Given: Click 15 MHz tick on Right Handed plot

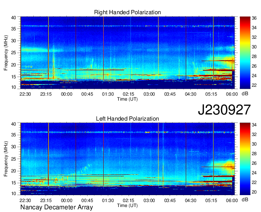Looking at the screenshot, I should pyautogui.click(x=14, y=77).
